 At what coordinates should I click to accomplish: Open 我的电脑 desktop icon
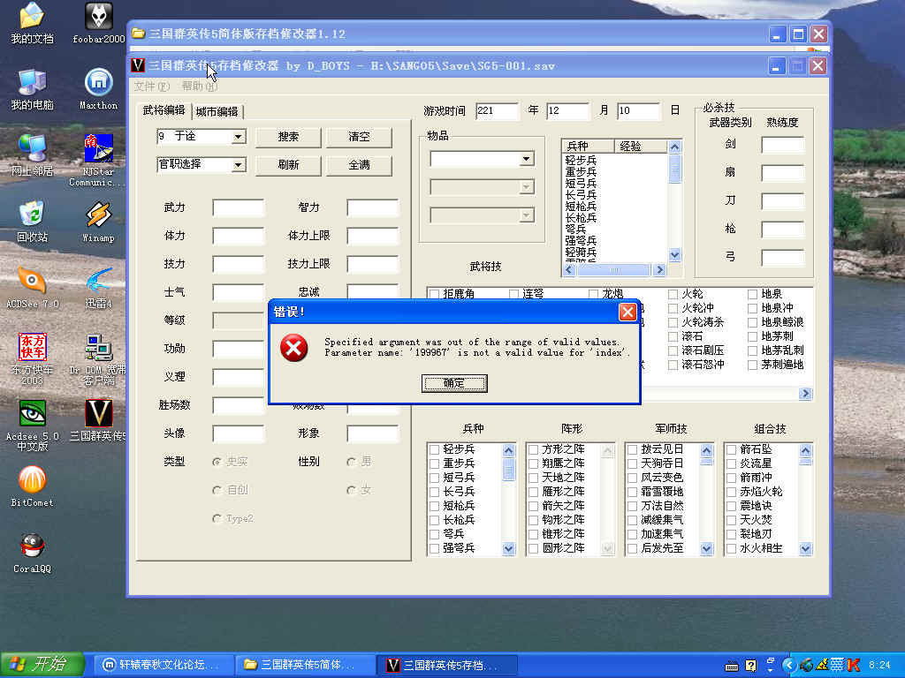[32, 83]
